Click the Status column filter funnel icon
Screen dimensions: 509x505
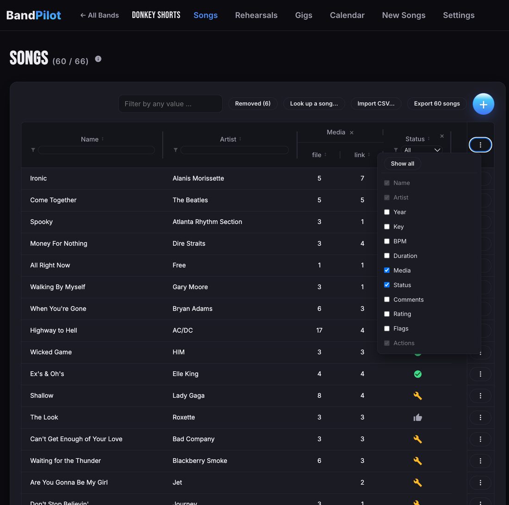396,150
